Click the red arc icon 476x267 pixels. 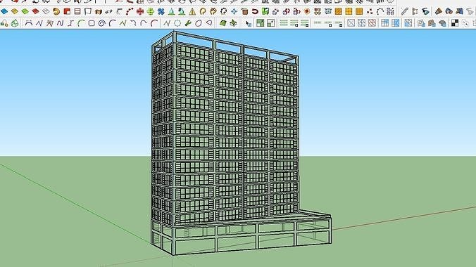point(154,23)
